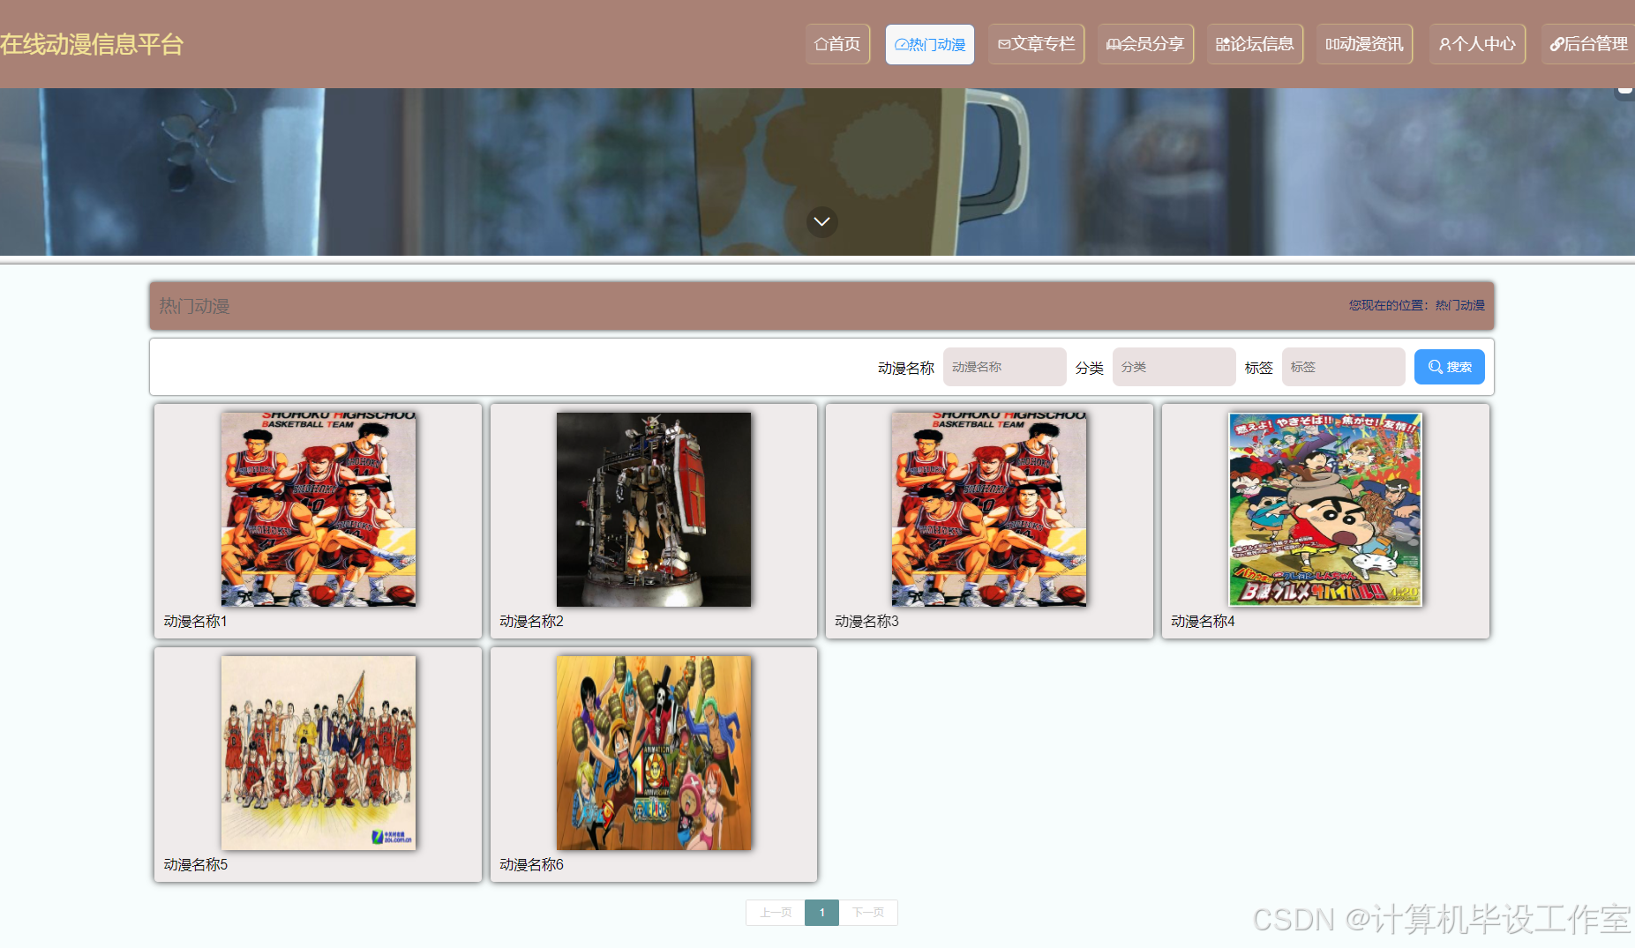Screen dimensions: 1635x948
Task: Focus the 标签 tag input
Action: click(x=1343, y=367)
